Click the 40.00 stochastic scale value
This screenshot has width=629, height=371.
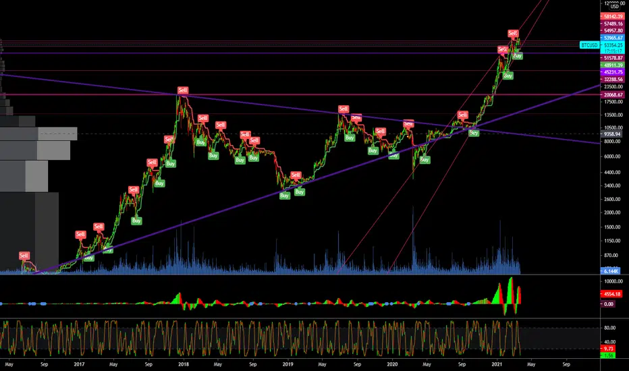(609, 342)
